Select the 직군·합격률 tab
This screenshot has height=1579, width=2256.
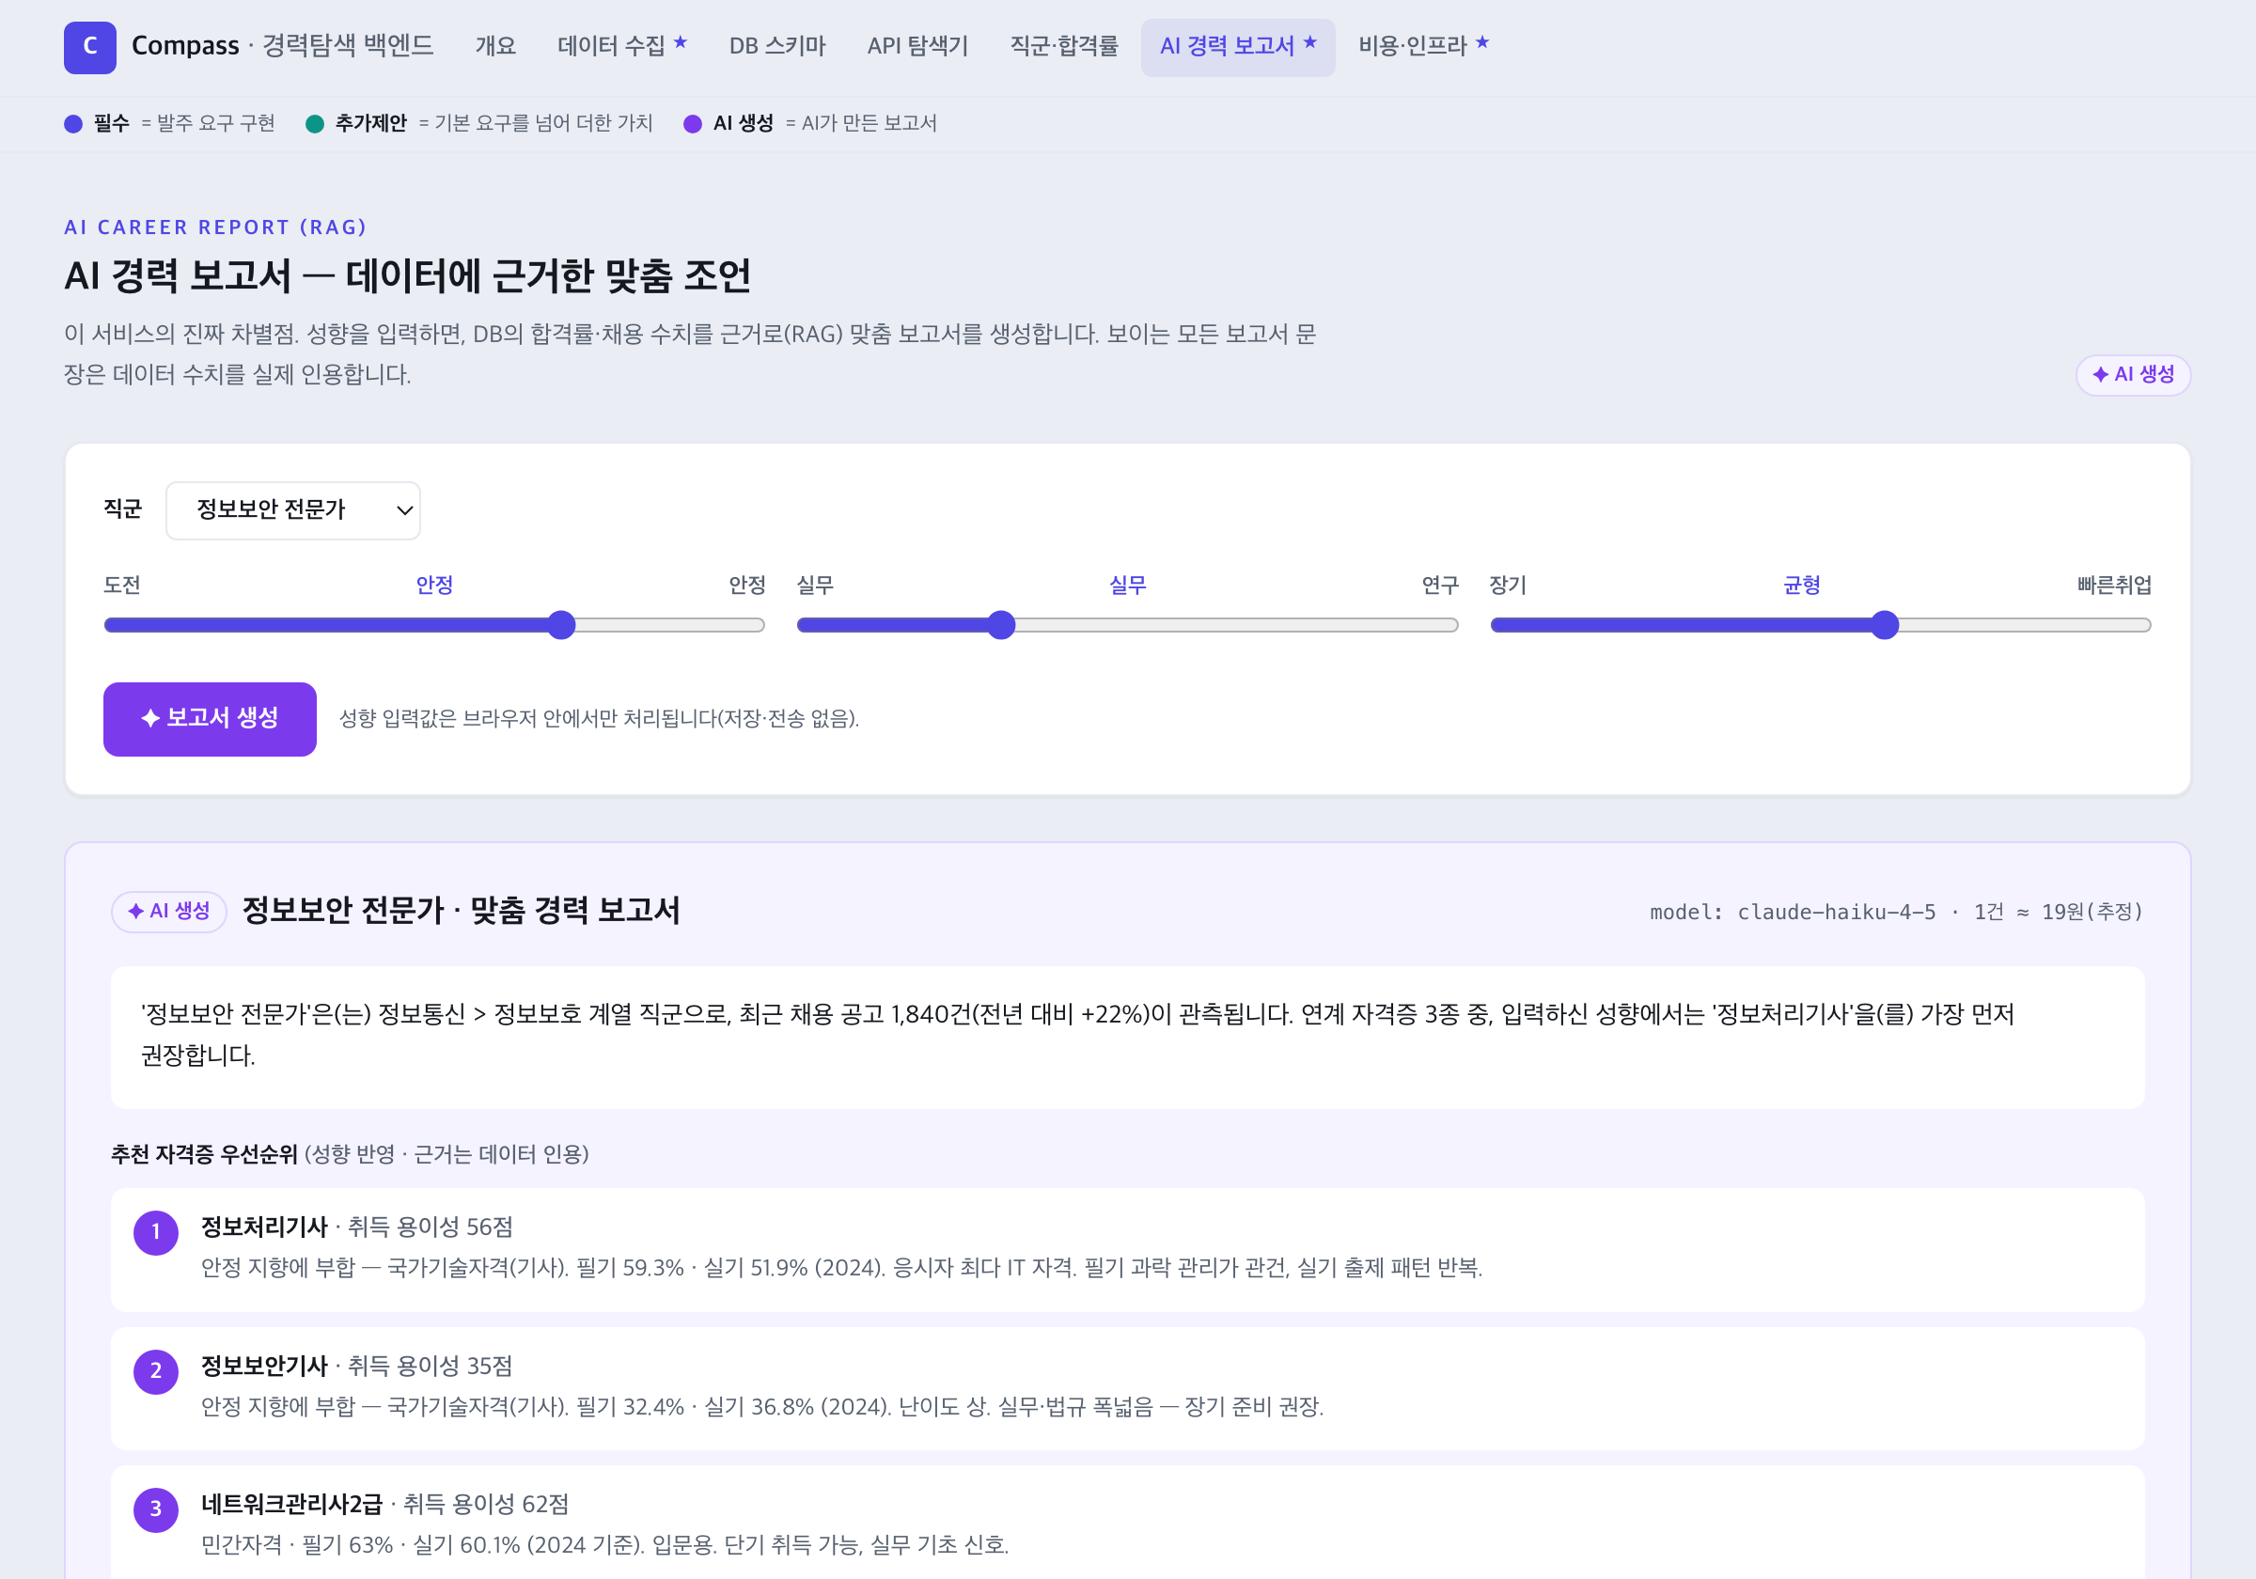[x=1064, y=46]
